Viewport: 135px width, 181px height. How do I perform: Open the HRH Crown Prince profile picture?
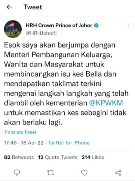pyautogui.click(x=13, y=29)
